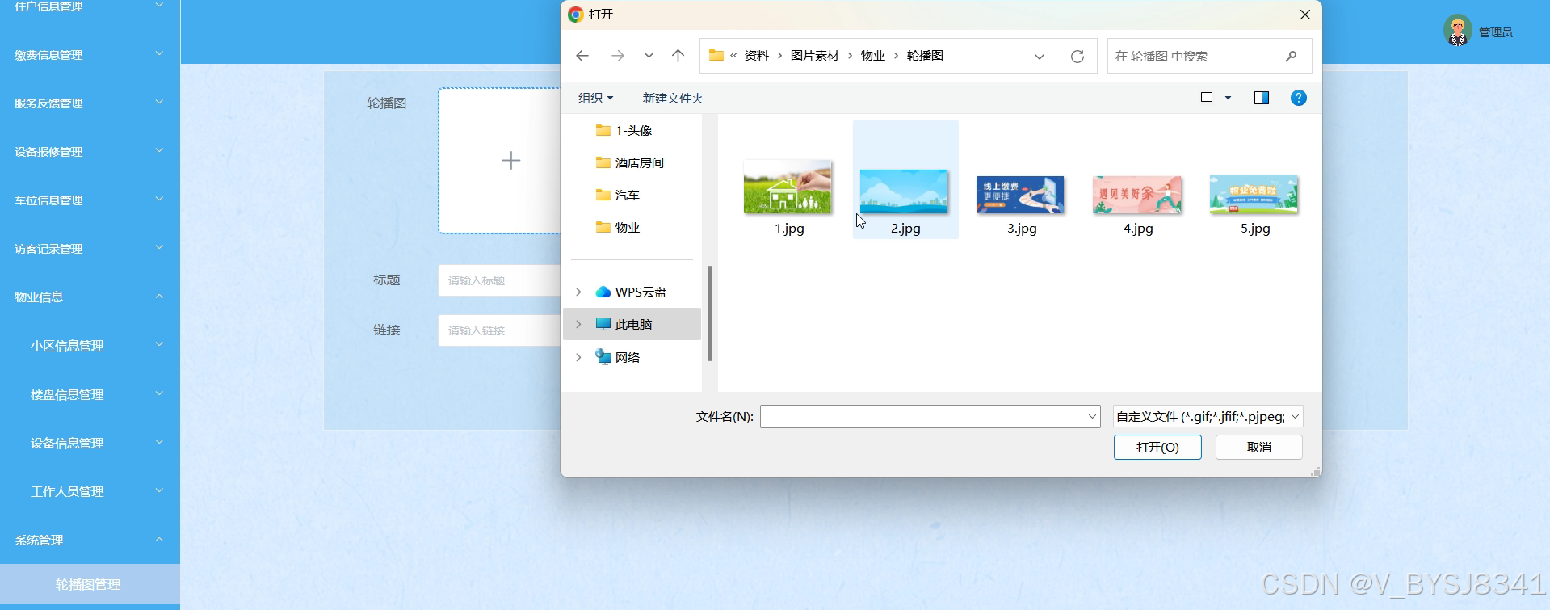This screenshot has width=1550, height=610.
Task: Expand the 此电脑 node
Action: point(578,324)
